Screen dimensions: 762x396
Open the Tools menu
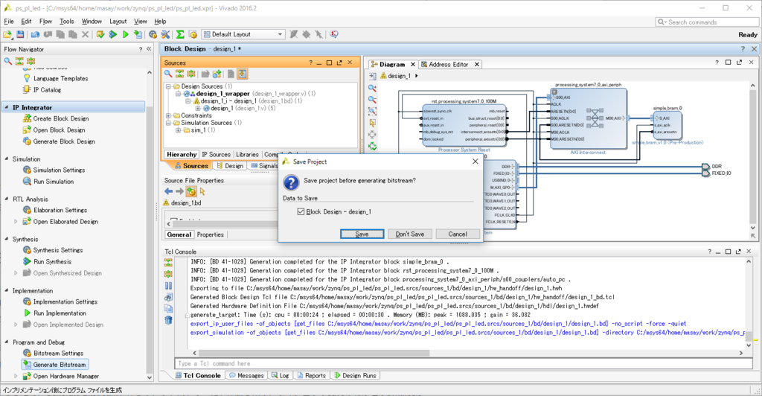[66, 22]
